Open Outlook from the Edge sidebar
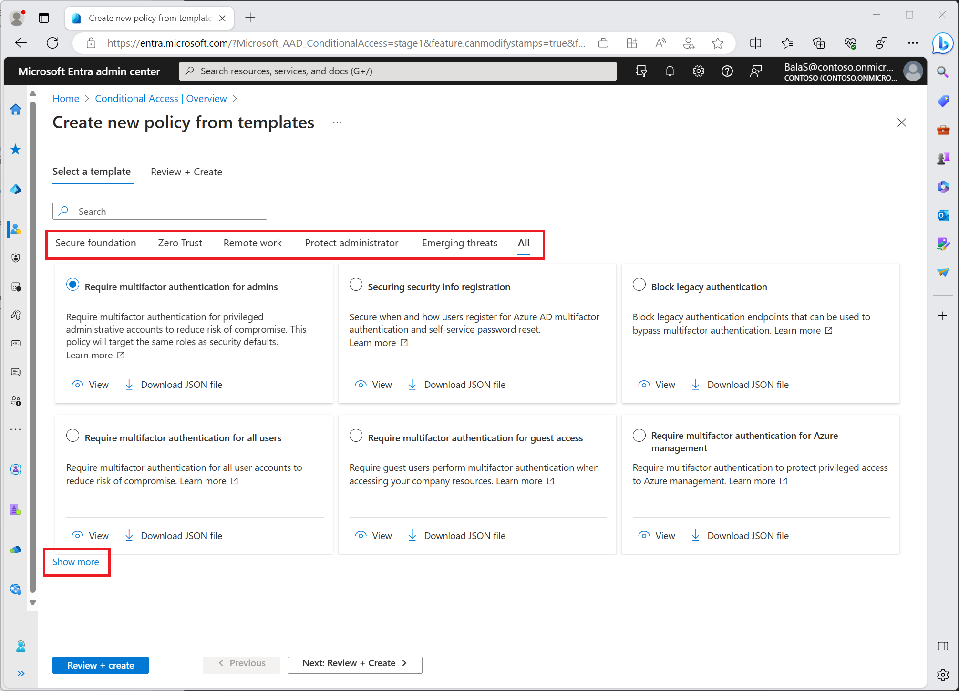959x691 pixels. (943, 215)
